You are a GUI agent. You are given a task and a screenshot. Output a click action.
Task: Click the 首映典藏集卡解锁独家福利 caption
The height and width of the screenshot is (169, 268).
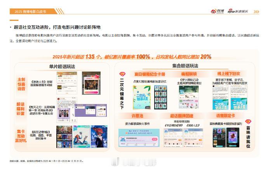coord(226,124)
